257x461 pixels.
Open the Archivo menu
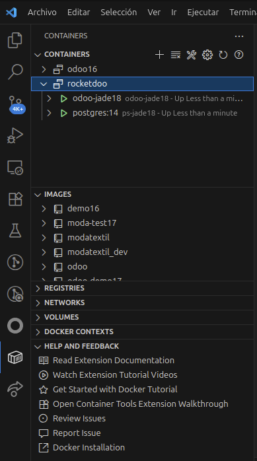pyautogui.click(x=42, y=13)
